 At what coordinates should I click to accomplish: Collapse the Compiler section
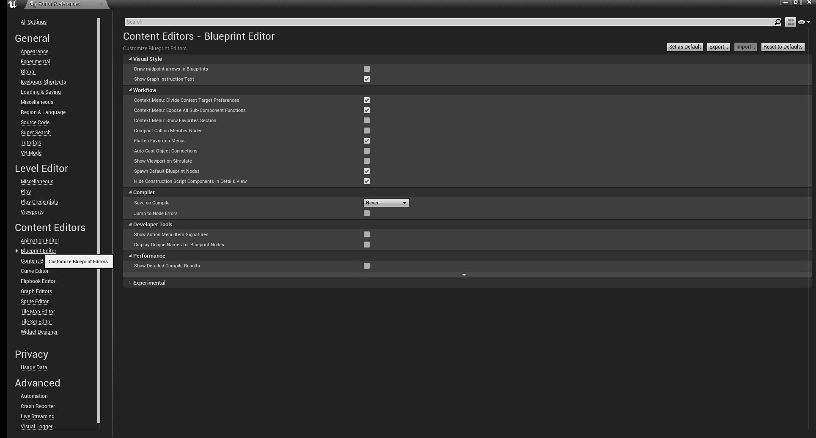coord(130,193)
